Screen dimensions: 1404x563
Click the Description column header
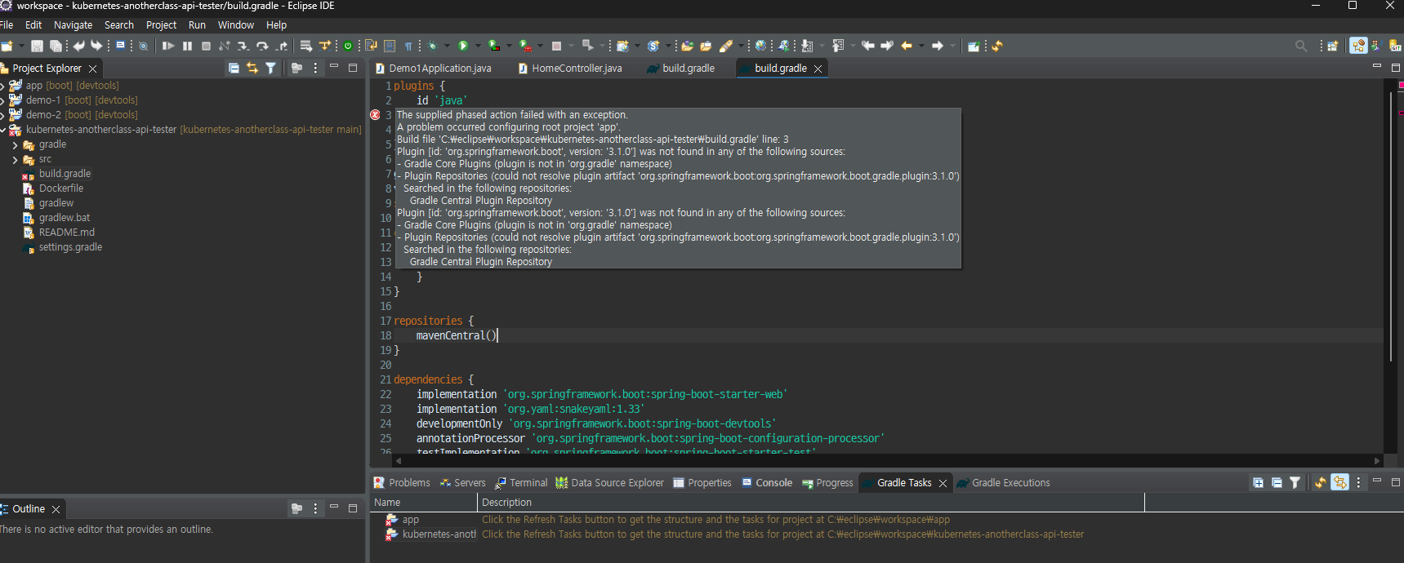pyautogui.click(x=810, y=503)
